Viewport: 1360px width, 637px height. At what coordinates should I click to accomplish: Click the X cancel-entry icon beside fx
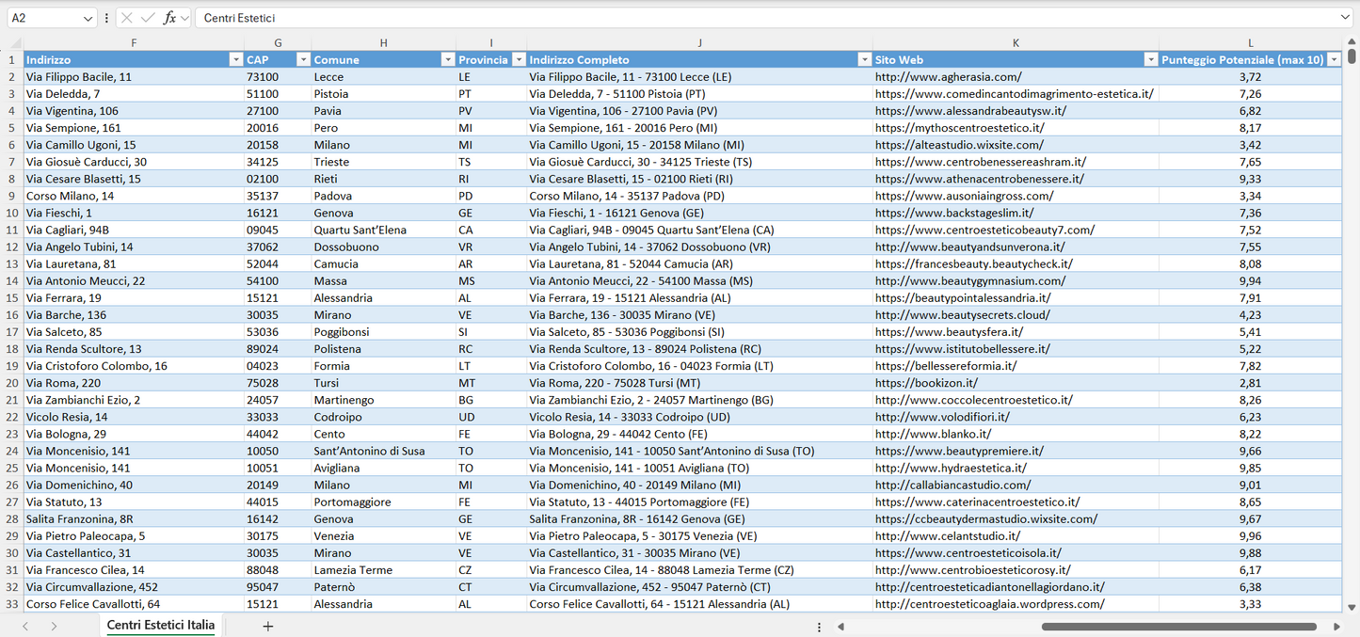click(126, 18)
